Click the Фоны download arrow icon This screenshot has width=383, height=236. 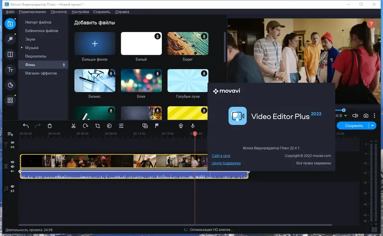click(x=64, y=64)
